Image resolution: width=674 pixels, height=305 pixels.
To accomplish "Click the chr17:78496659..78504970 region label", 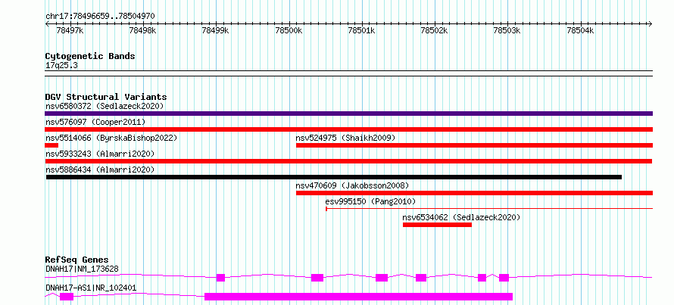I will [100, 17].
